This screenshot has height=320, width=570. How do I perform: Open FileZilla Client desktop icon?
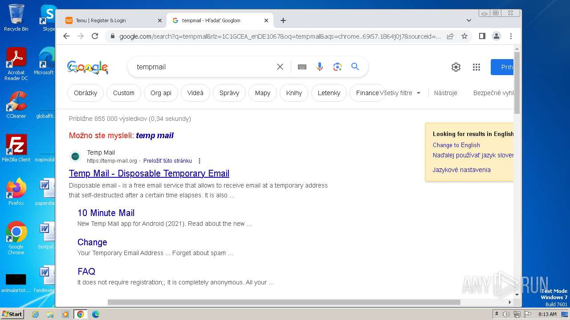16,148
